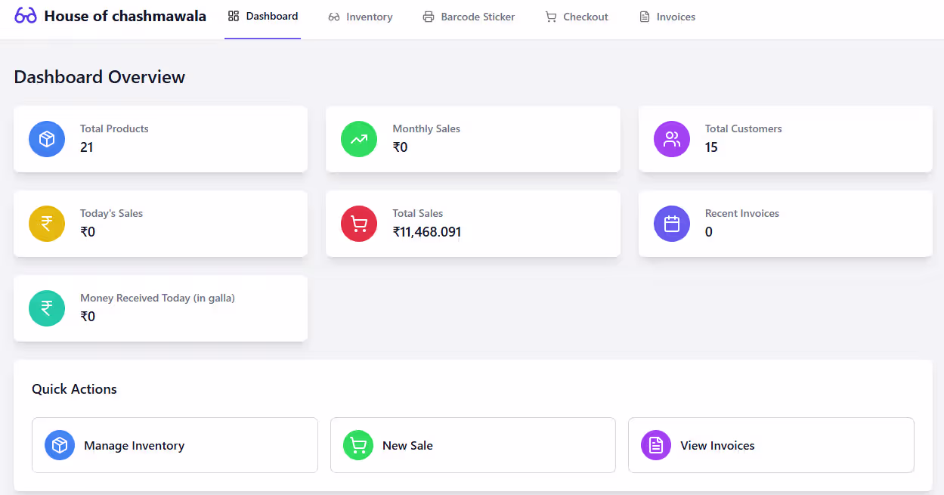Click the calendar icon for Recent Invoices
This screenshot has height=495, width=944.
672,224
